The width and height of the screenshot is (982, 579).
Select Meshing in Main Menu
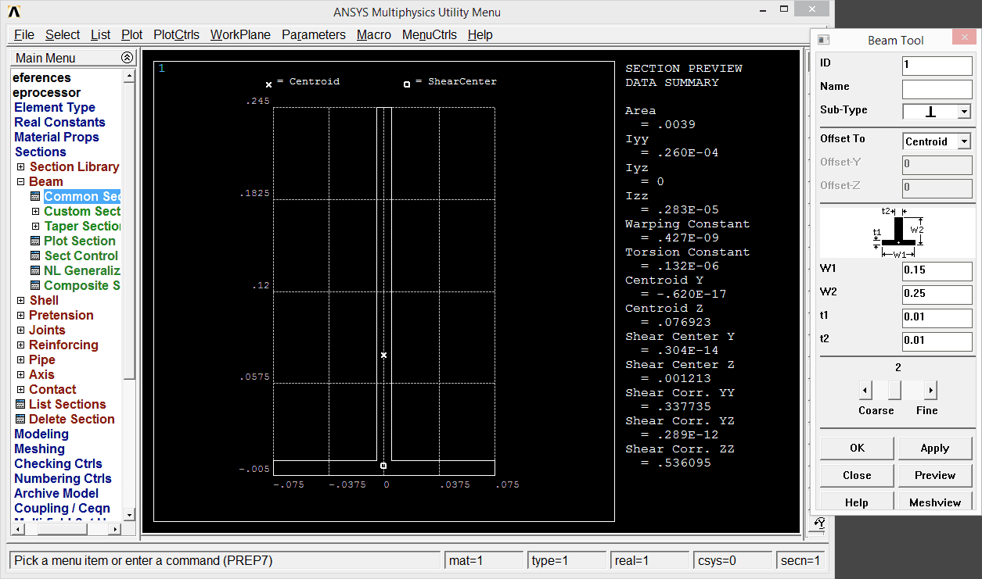[39, 449]
